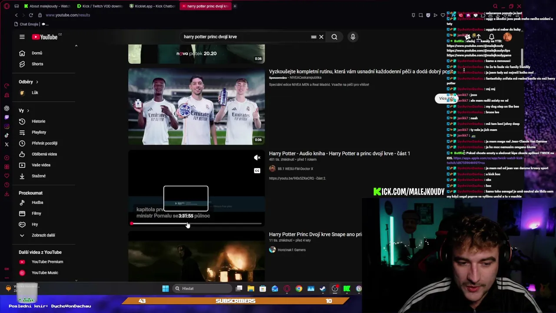Add page to bookmarks heart icon
Viewport: 556px width, 313px height.
click(x=443, y=15)
